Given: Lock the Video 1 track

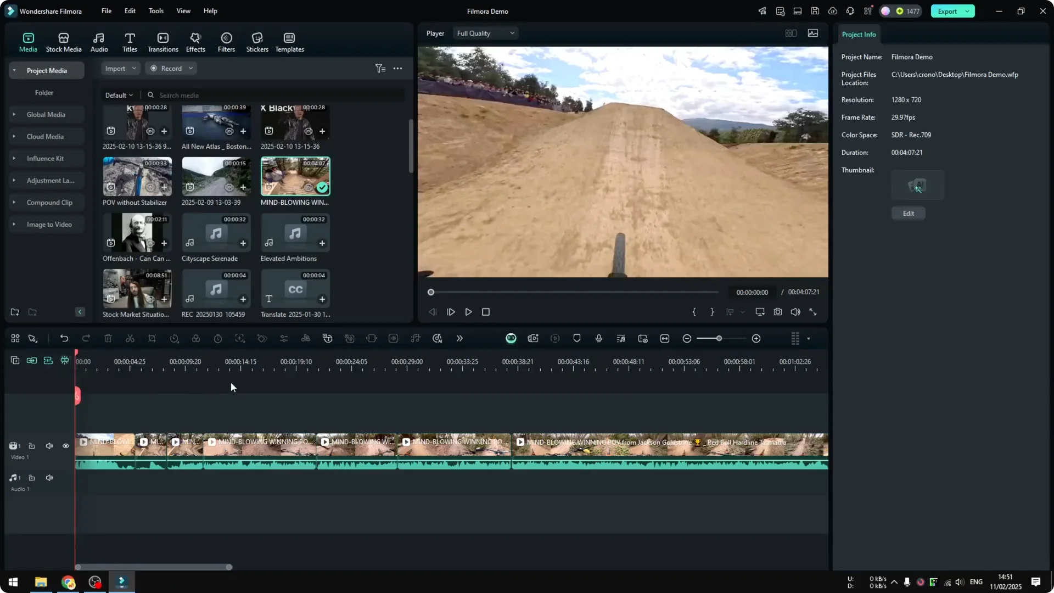Looking at the screenshot, I should [x=31, y=446].
